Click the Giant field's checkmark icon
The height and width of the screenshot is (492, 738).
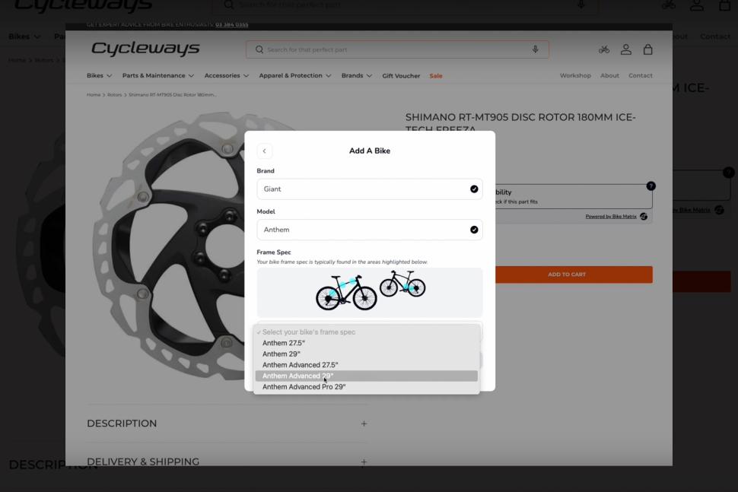point(474,189)
